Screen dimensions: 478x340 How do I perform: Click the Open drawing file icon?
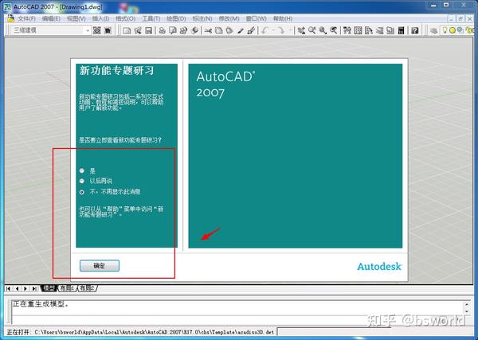pyautogui.click(x=138, y=30)
